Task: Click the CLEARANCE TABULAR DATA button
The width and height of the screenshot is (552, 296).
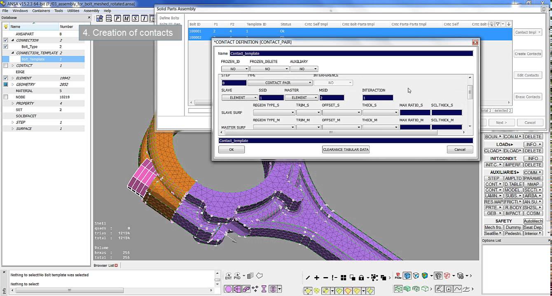Action: click(x=346, y=150)
